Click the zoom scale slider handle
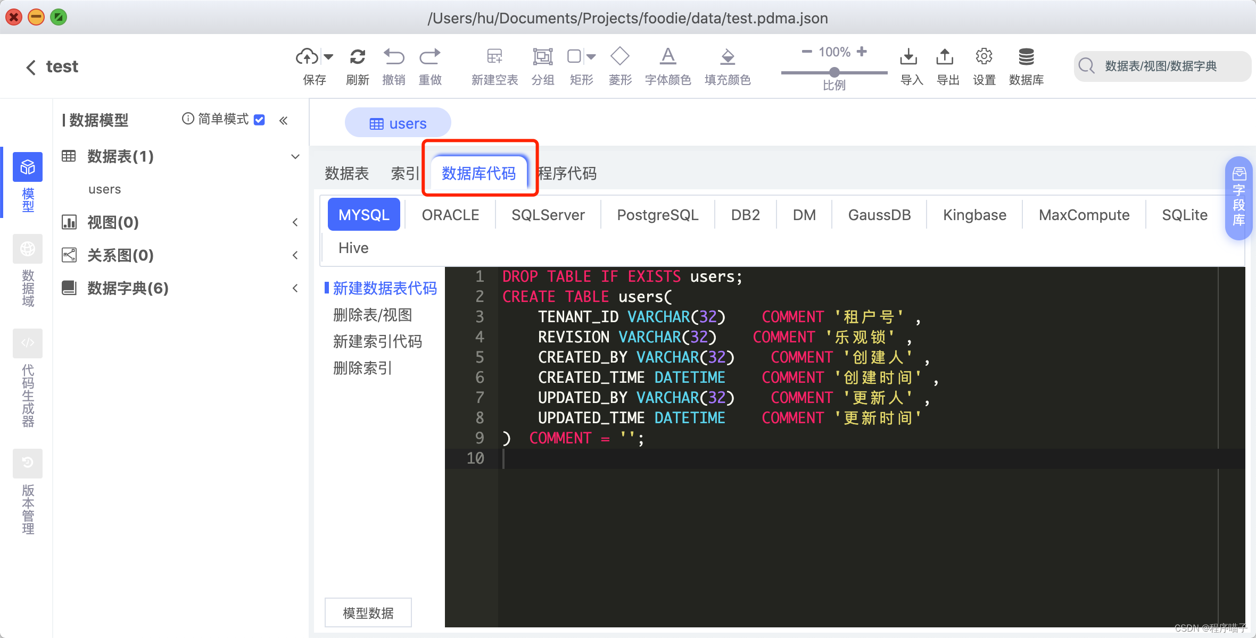The height and width of the screenshot is (638, 1256). 834,72
